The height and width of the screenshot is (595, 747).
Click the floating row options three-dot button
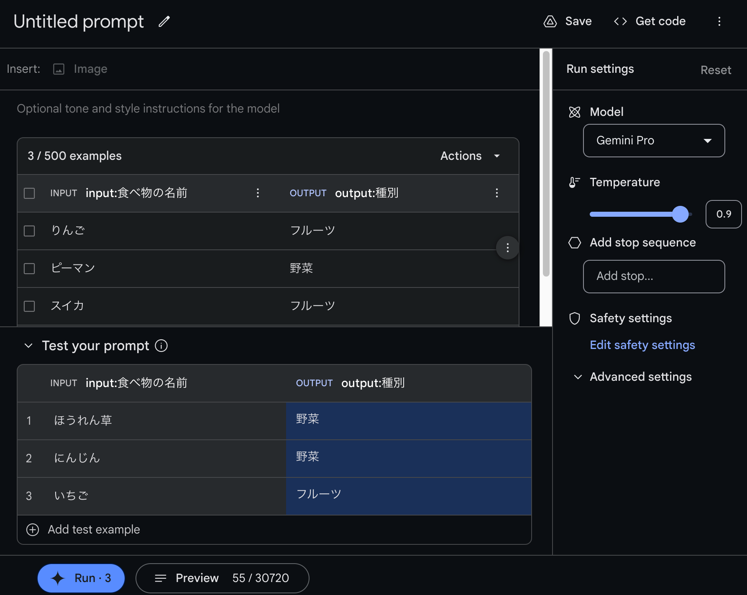(x=507, y=248)
